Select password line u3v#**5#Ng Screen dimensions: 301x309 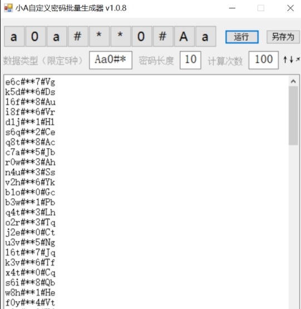(x=30, y=243)
